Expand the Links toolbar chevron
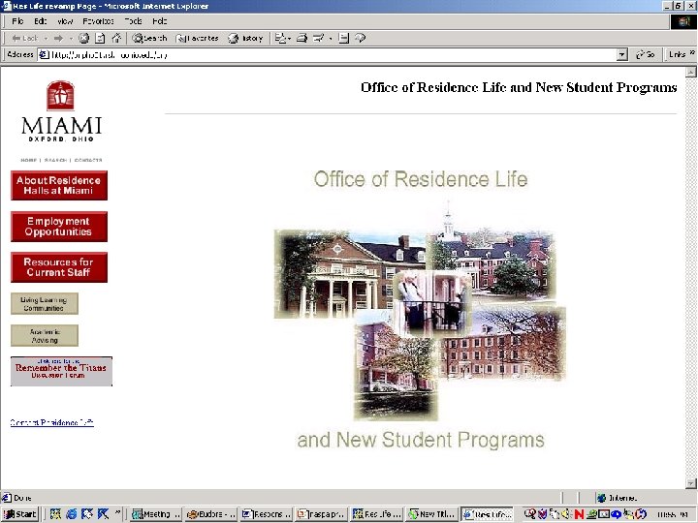698x523 pixels. click(x=692, y=53)
